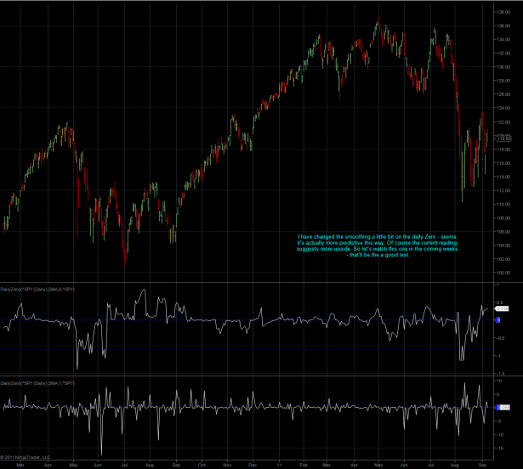
Task: Select the 116.00 price axis label
Action: (x=503, y=163)
